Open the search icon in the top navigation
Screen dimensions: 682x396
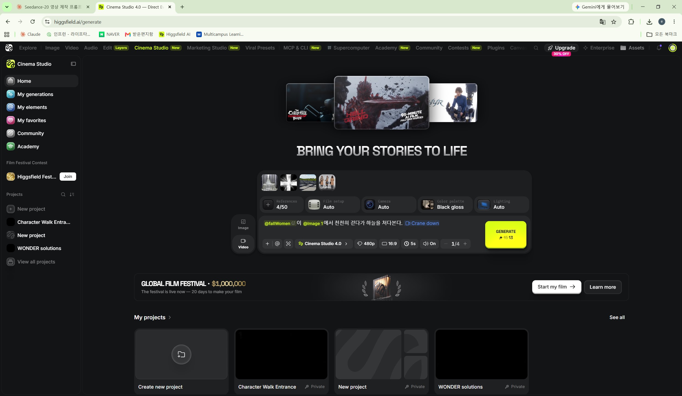coord(536,48)
